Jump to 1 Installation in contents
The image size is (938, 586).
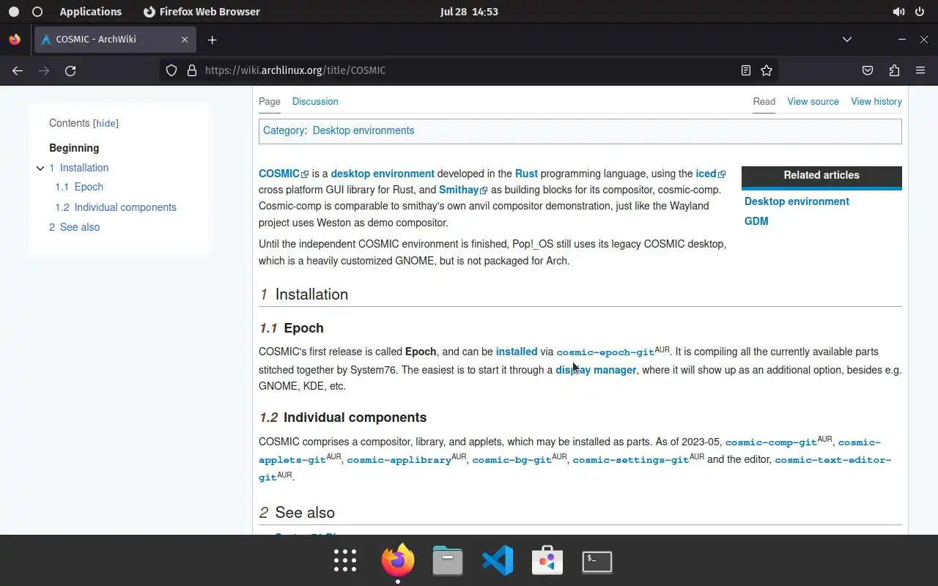pyautogui.click(x=79, y=168)
